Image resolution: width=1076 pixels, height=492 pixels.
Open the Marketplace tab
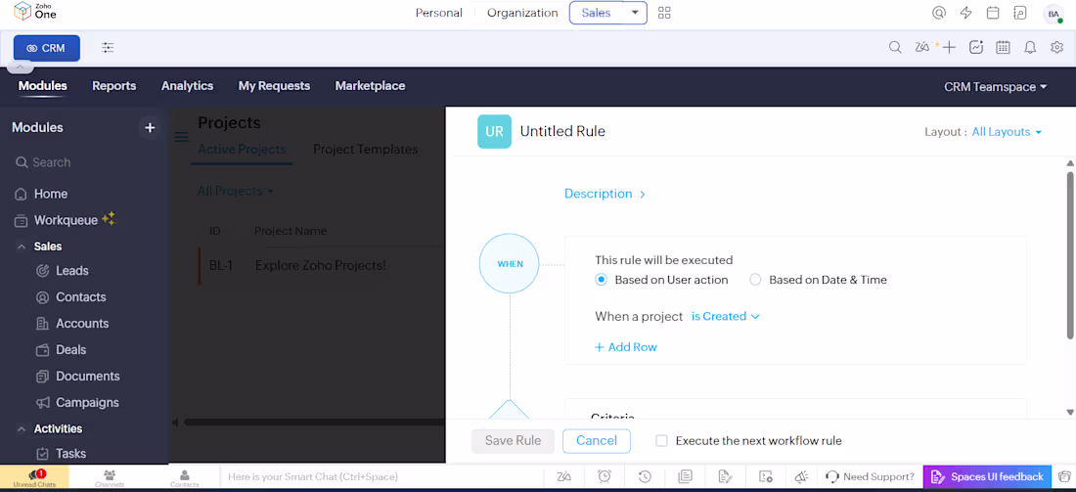coord(370,86)
